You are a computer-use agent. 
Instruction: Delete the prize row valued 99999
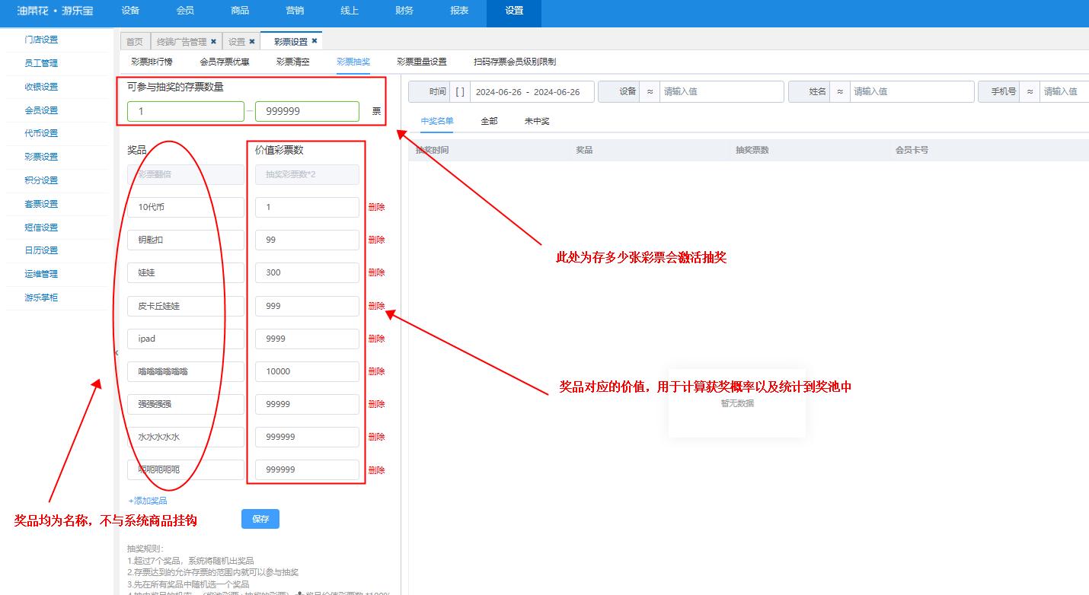tap(376, 404)
